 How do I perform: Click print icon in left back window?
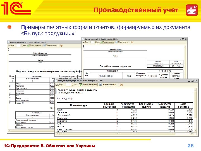coord(9,46)
